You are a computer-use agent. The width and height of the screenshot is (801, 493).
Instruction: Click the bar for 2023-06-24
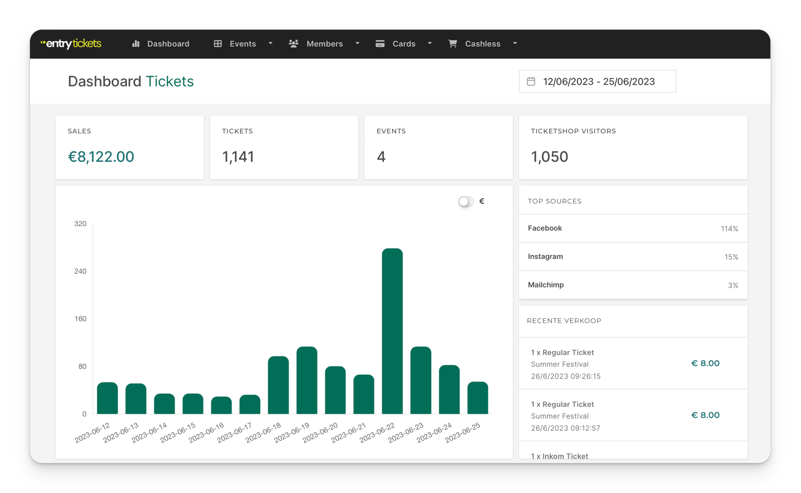click(449, 389)
